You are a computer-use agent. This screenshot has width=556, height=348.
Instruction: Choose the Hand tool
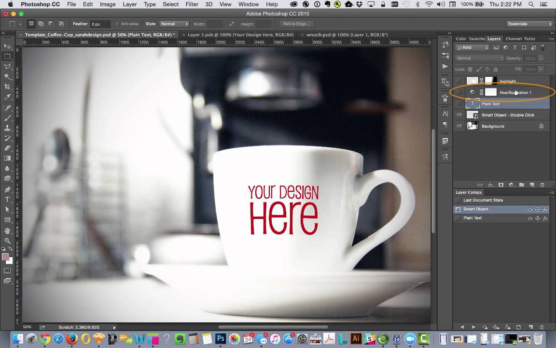tap(7, 231)
